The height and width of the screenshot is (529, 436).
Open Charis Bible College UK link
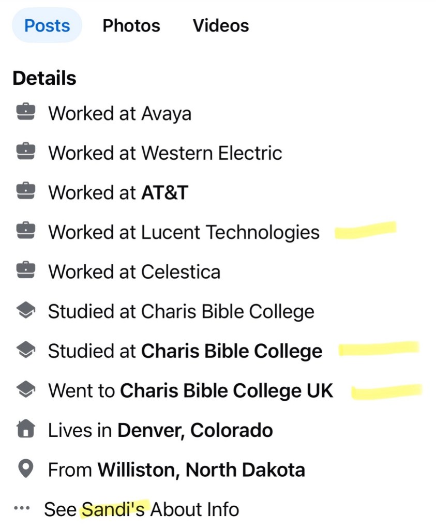tap(227, 390)
